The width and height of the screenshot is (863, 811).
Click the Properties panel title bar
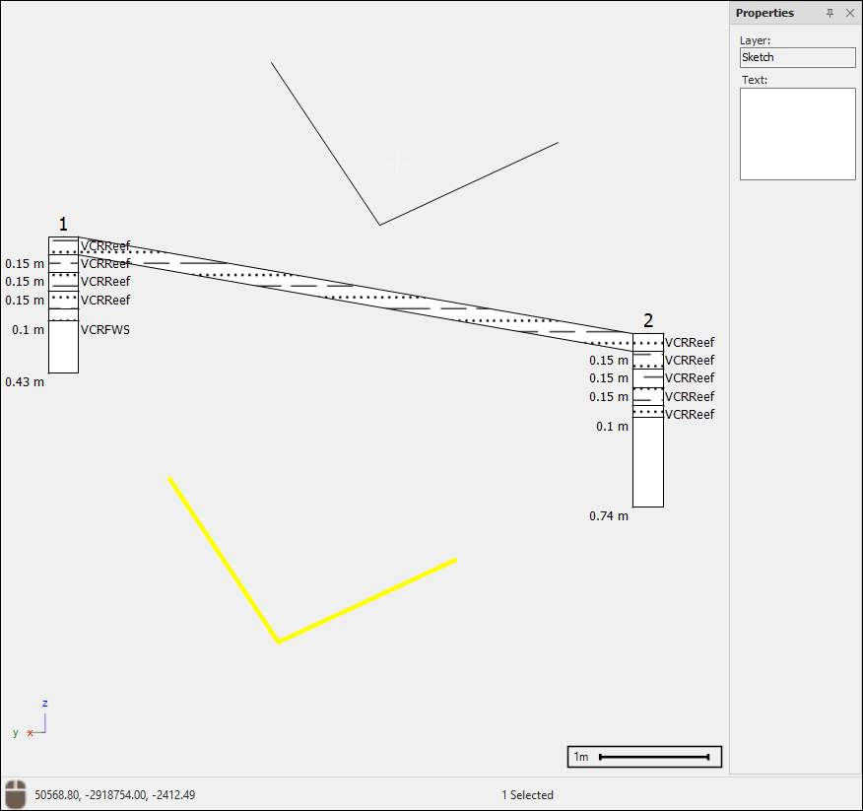pyautogui.click(x=765, y=13)
